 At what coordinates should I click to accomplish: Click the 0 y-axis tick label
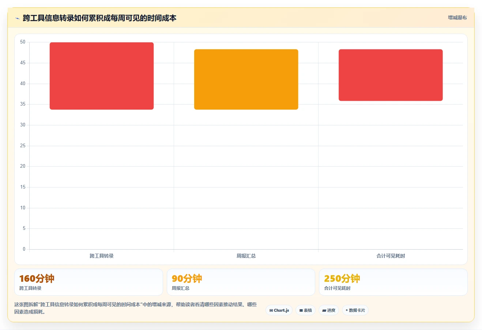tap(24, 249)
